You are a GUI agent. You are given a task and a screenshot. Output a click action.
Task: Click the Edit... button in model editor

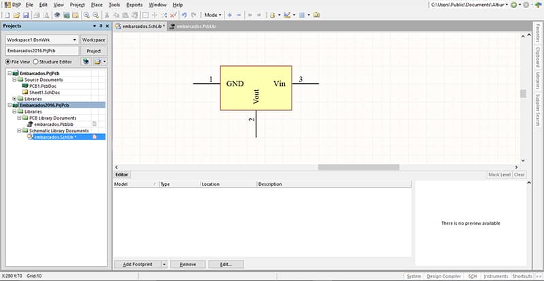pos(225,264)
